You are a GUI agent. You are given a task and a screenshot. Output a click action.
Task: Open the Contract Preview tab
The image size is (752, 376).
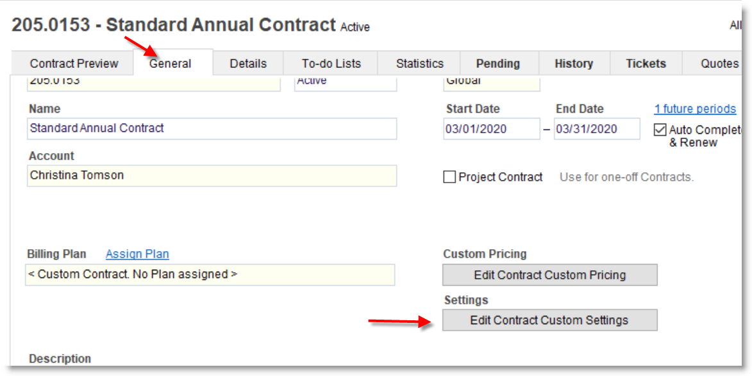74,63
